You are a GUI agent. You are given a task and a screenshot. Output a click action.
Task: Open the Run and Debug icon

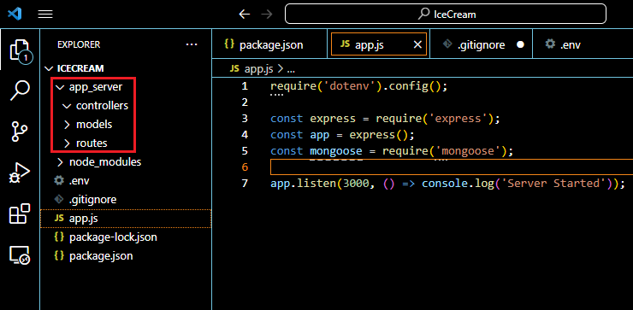[20, 173]
